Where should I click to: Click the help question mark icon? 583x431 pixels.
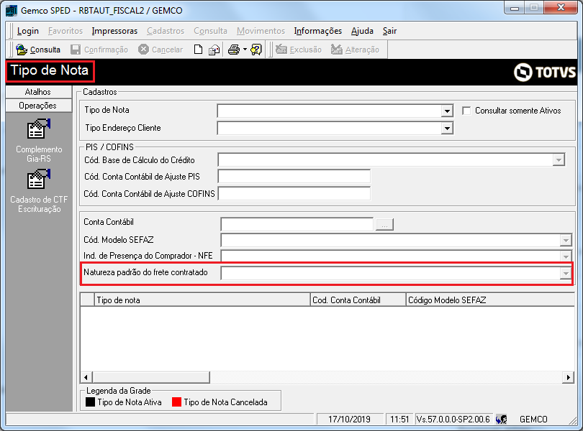tap(256, 50)
